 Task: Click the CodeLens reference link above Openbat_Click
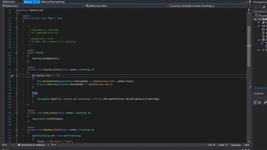point(31,127)
